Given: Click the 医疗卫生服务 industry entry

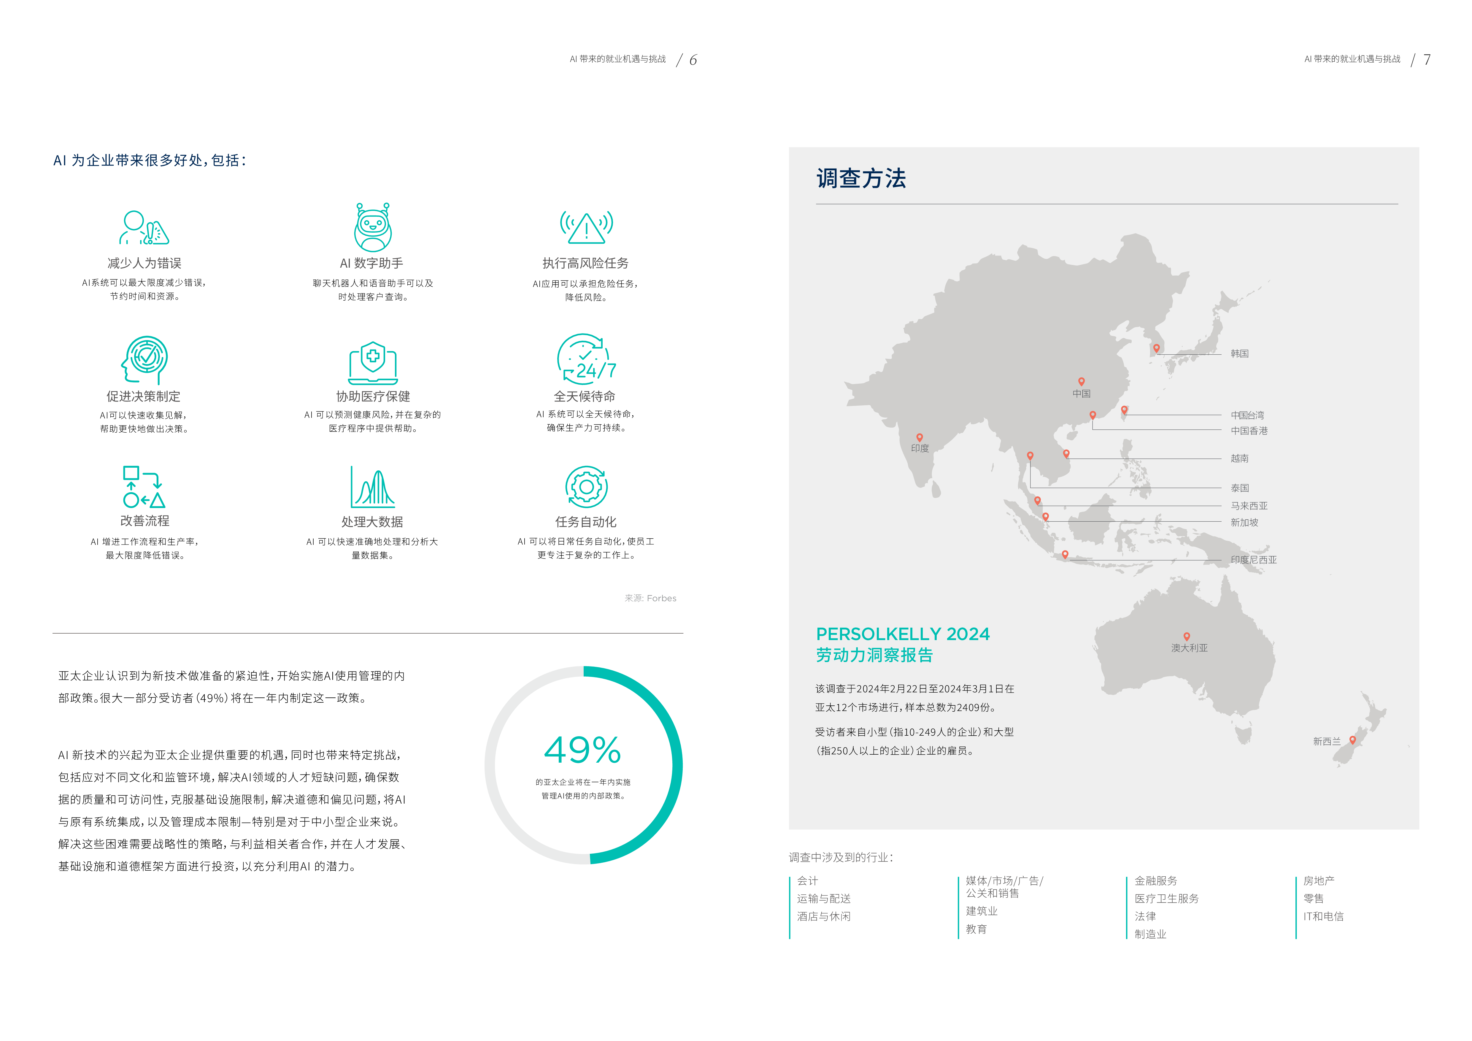Looking at the screenshot, I should coord(1167,899).
